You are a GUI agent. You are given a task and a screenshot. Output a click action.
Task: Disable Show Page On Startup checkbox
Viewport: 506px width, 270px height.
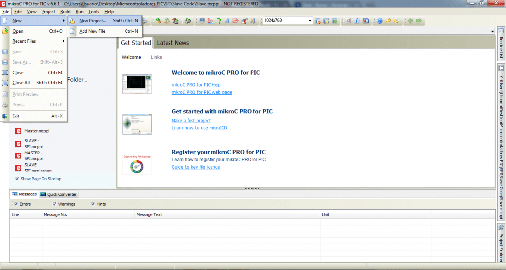tap(17, 179)
